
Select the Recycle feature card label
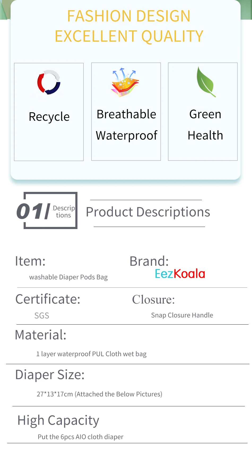pos(49,117)
